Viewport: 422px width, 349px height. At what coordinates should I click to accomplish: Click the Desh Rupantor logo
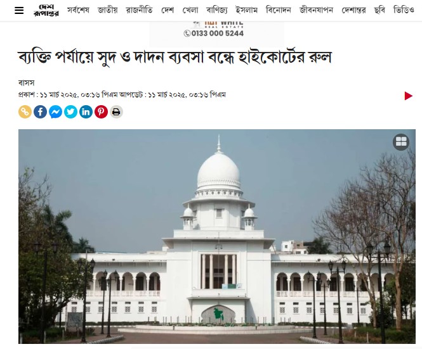(46, 11)
